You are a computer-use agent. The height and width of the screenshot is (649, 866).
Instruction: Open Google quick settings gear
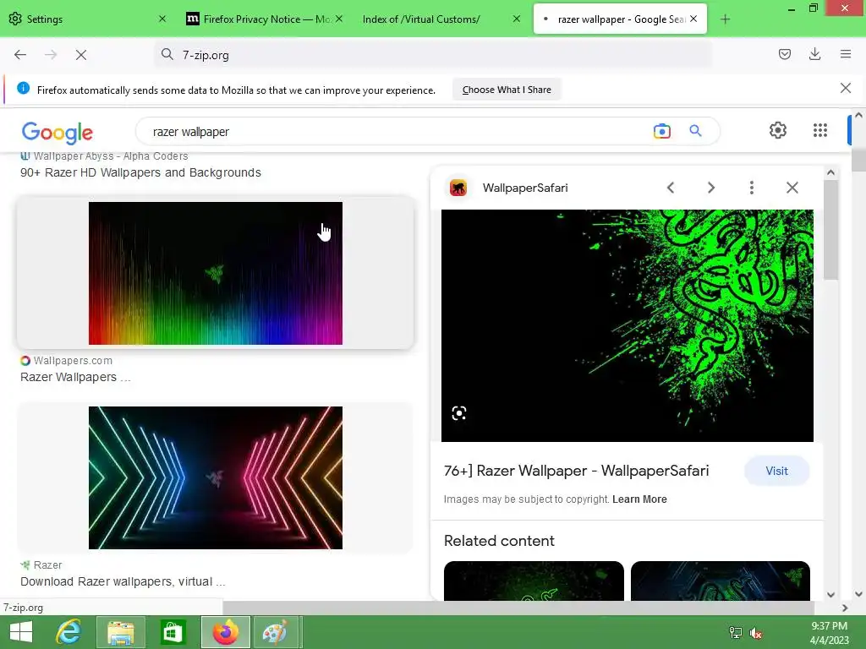(x=778, y=130)
